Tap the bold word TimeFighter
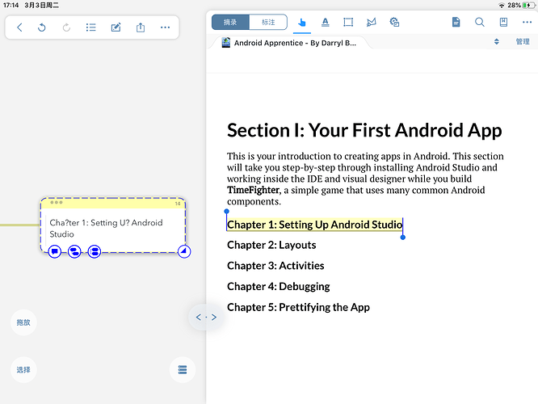 click(253, 190)
